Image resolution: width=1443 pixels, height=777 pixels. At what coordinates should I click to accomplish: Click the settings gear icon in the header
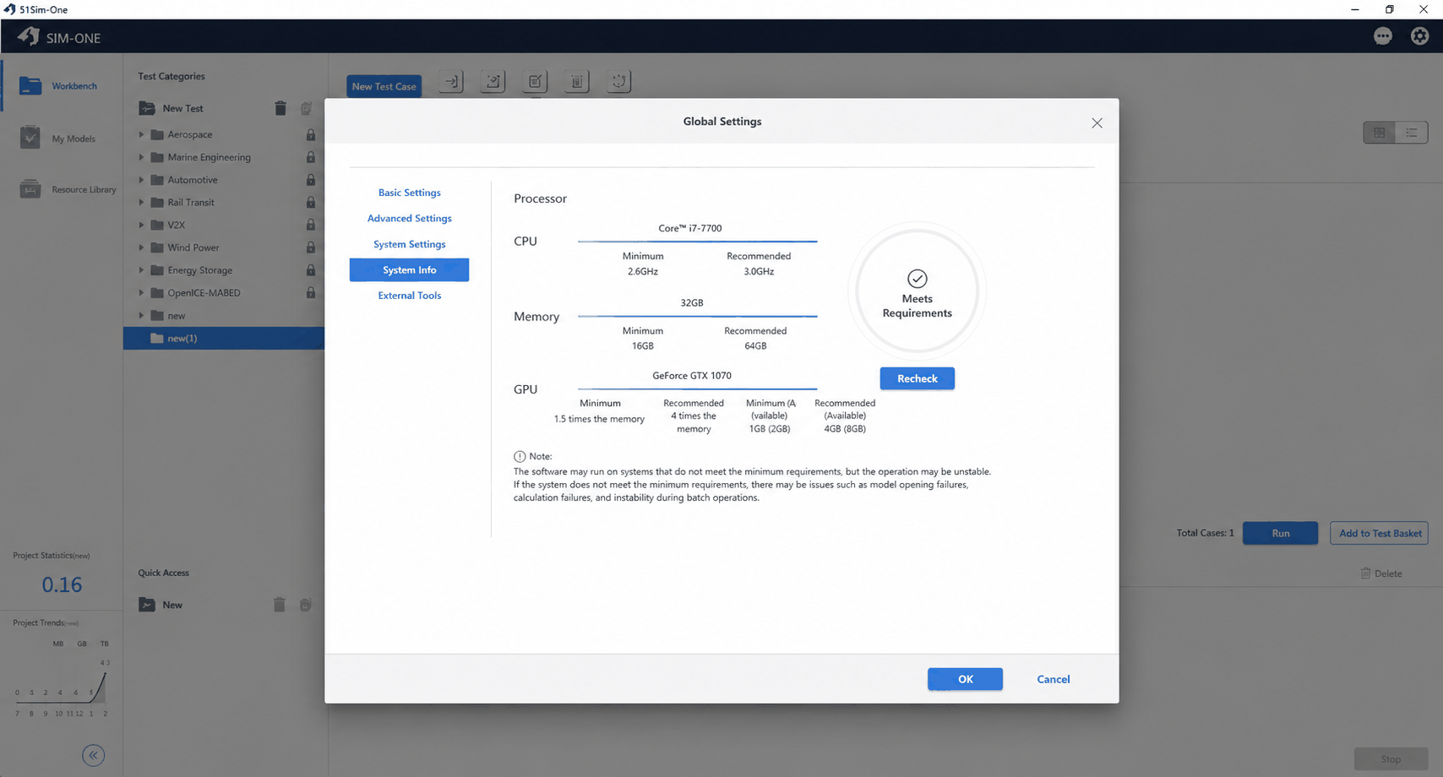(x=1420, y=36)
